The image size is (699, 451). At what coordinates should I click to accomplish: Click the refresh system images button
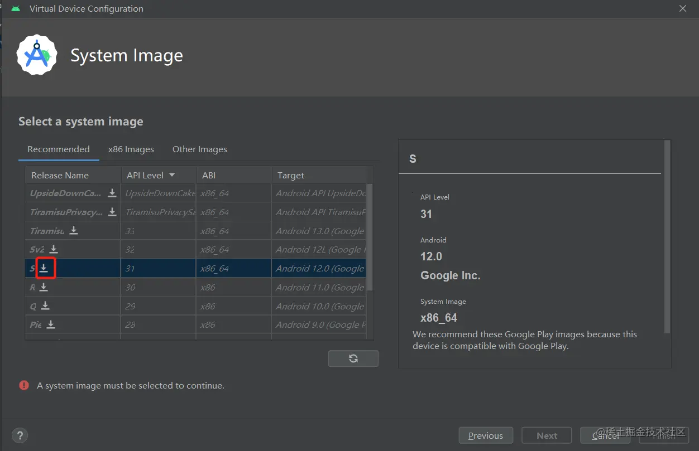pos(353,358)
